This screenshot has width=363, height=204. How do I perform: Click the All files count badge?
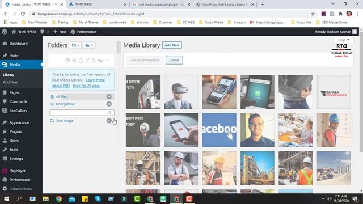pos(109,97)
